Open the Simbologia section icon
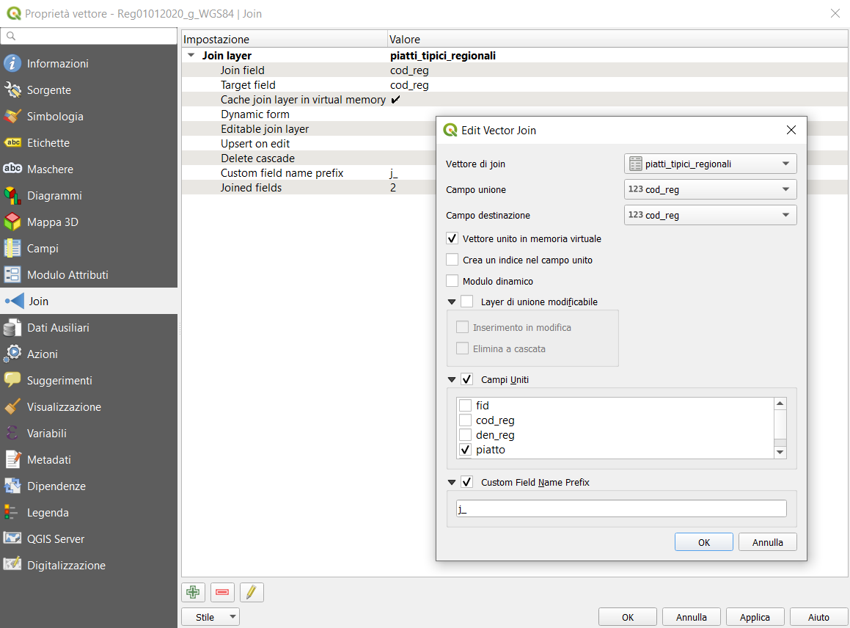 (12, 117)
